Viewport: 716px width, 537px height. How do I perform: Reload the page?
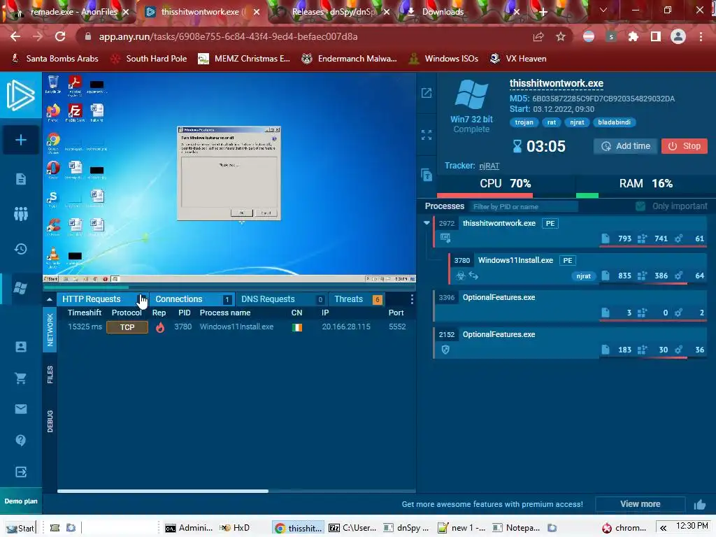point(60,36)
